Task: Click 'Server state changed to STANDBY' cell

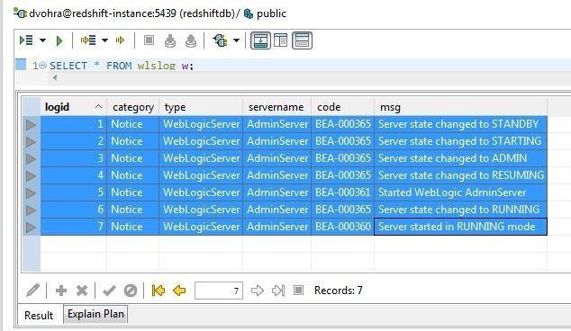Action: (460, 124)
